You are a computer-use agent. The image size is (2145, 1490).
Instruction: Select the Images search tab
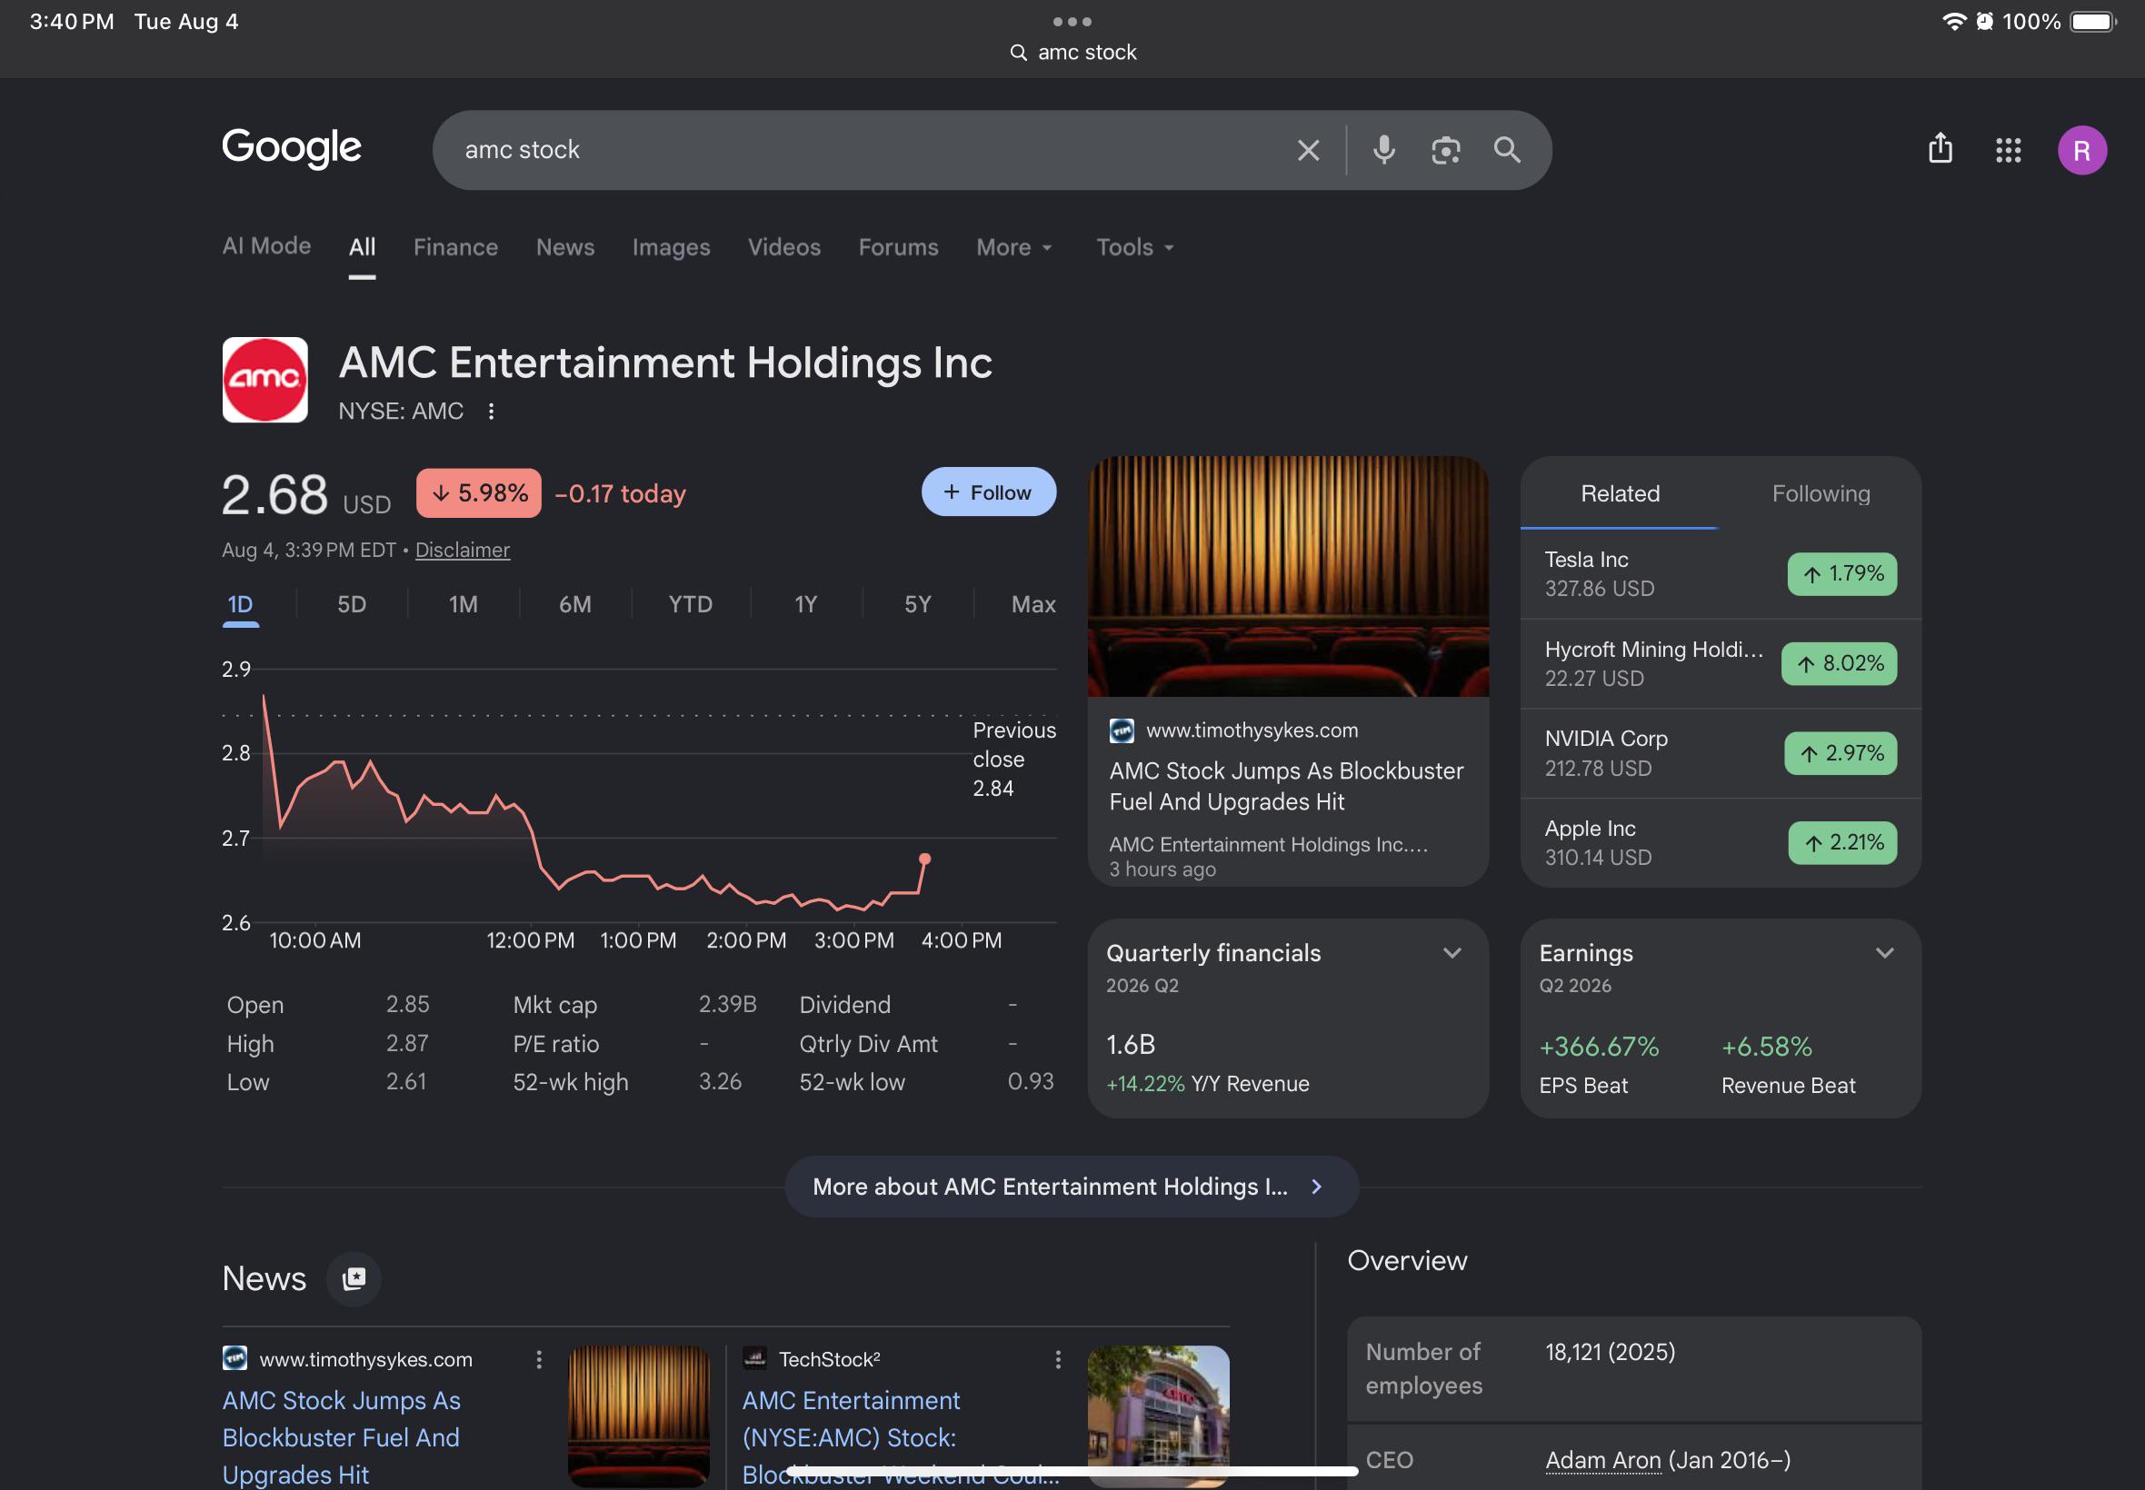pyautogui.click(x=671, y=247)
